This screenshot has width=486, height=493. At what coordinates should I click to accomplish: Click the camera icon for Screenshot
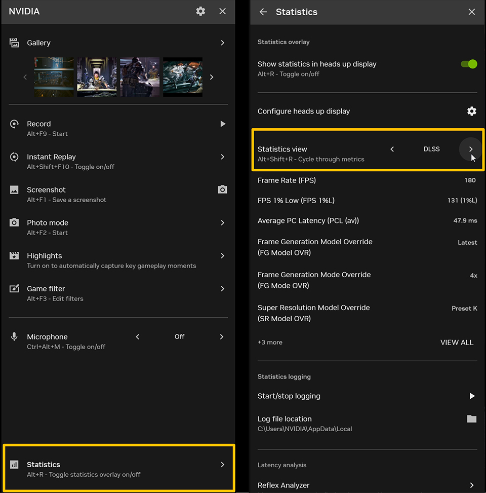coord(222,189)
